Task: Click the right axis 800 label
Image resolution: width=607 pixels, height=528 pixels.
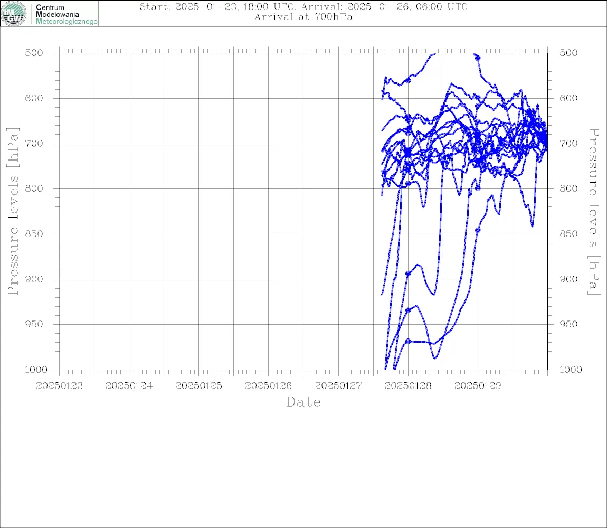Action: 568,188
